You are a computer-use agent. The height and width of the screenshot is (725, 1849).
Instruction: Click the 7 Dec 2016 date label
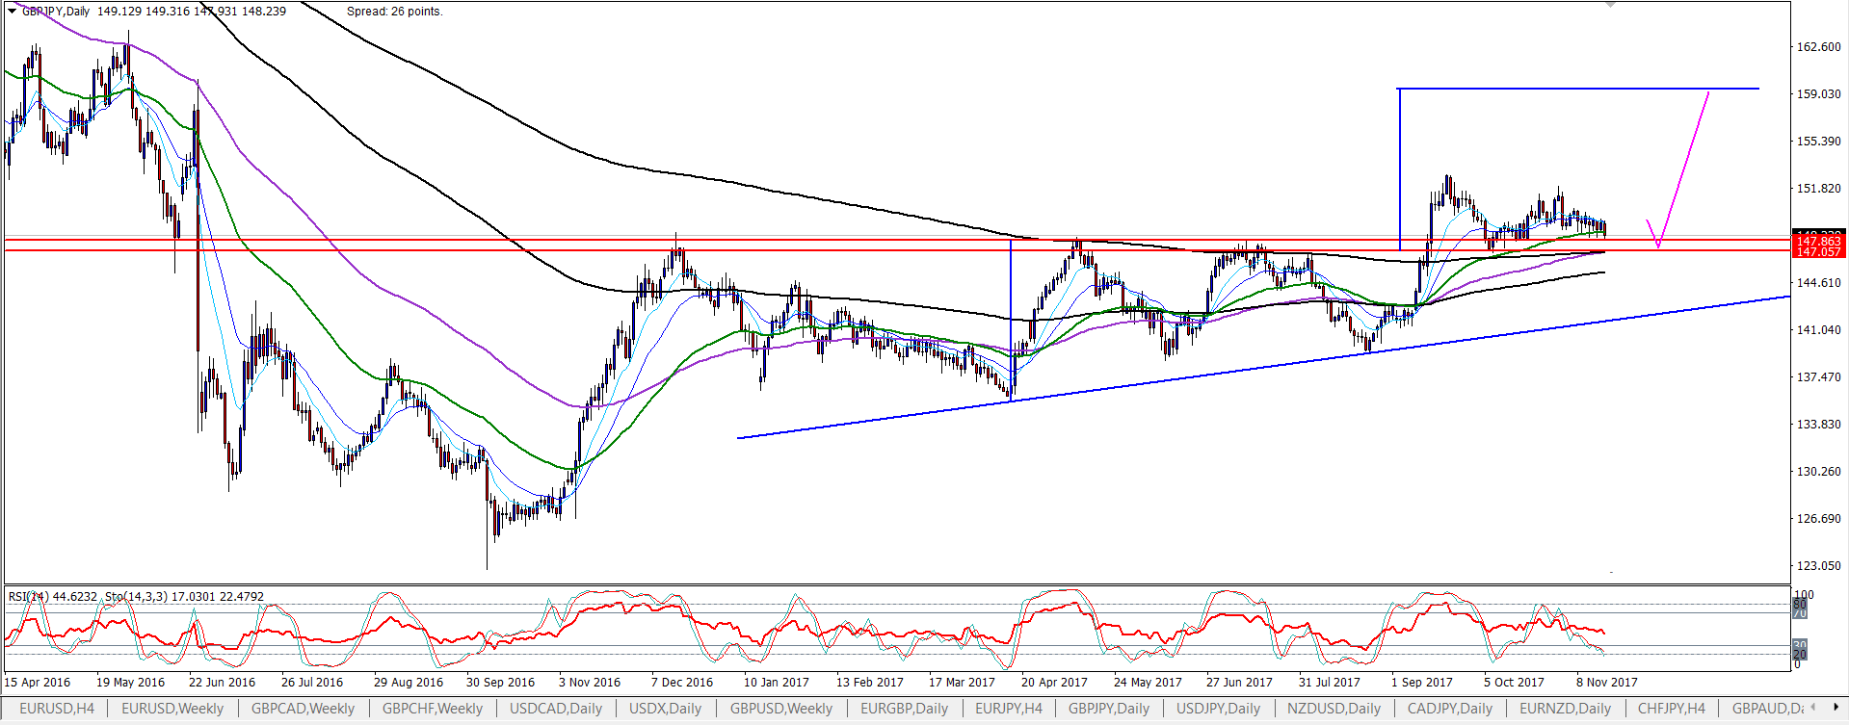(682, 683)
